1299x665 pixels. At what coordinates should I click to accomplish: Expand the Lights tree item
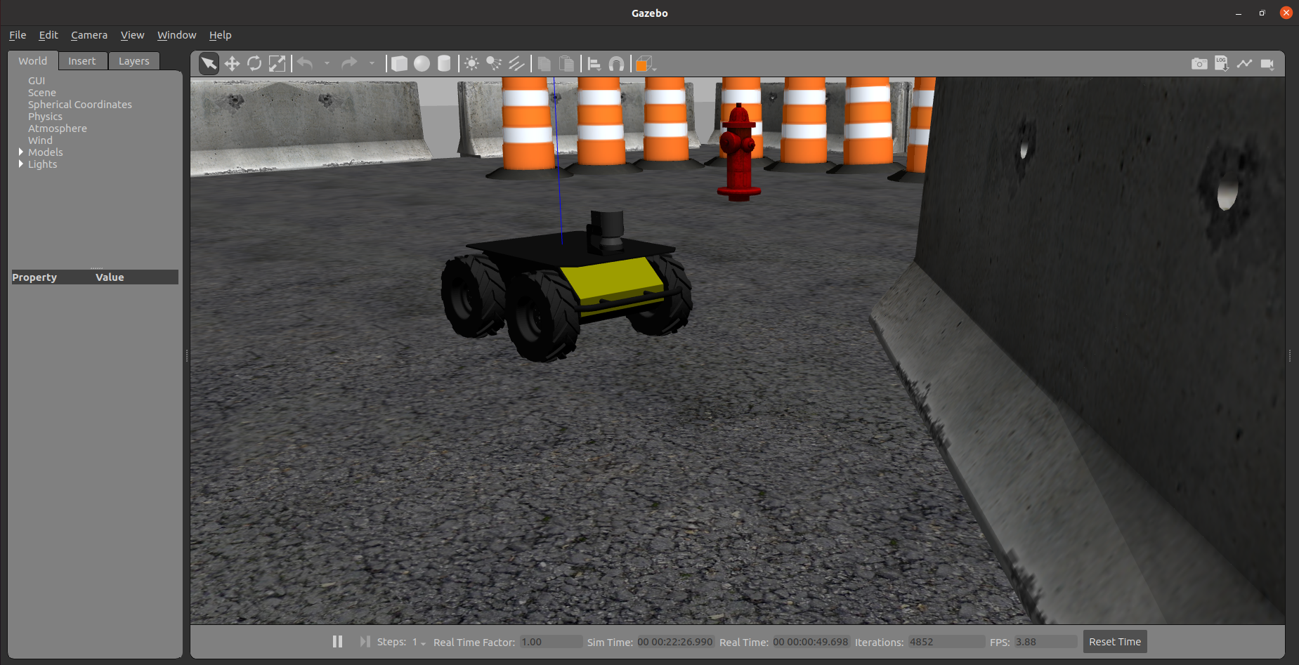(21, 164)
